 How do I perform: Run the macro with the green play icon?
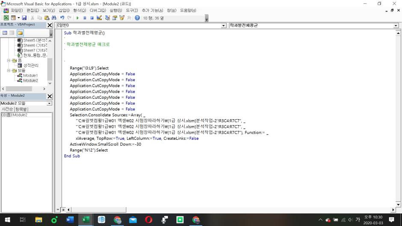77,18
